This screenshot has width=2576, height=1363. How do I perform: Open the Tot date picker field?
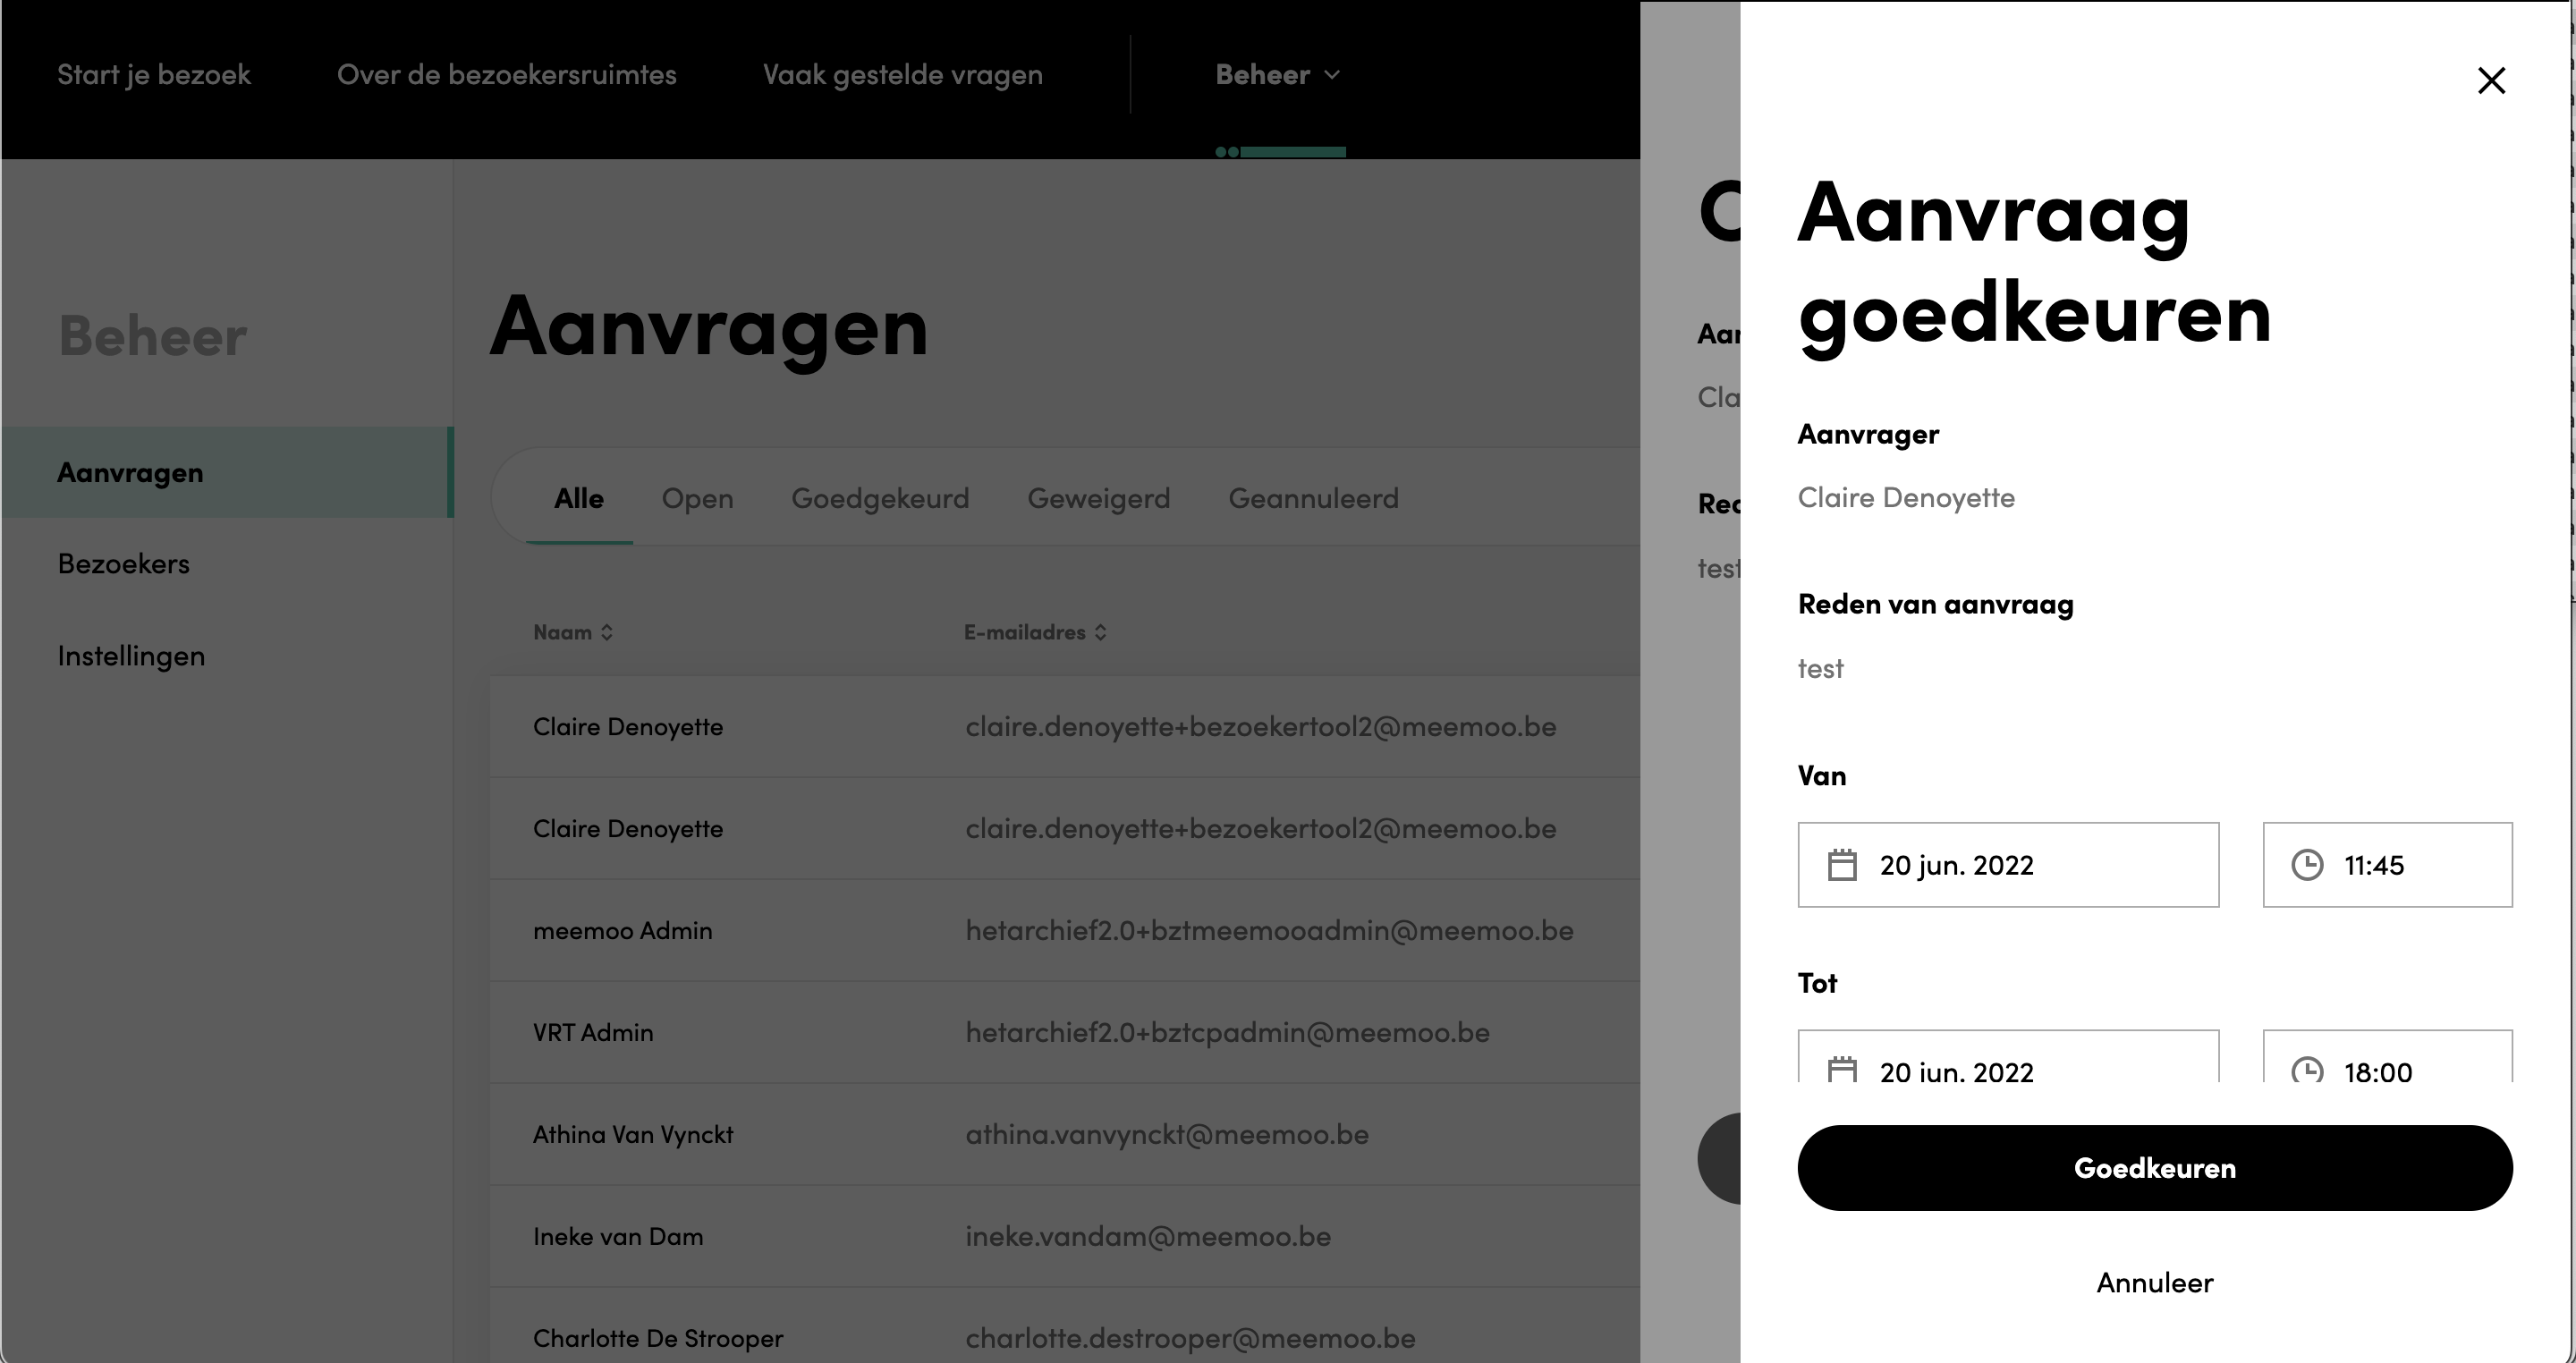[x=2008, y=1056]
